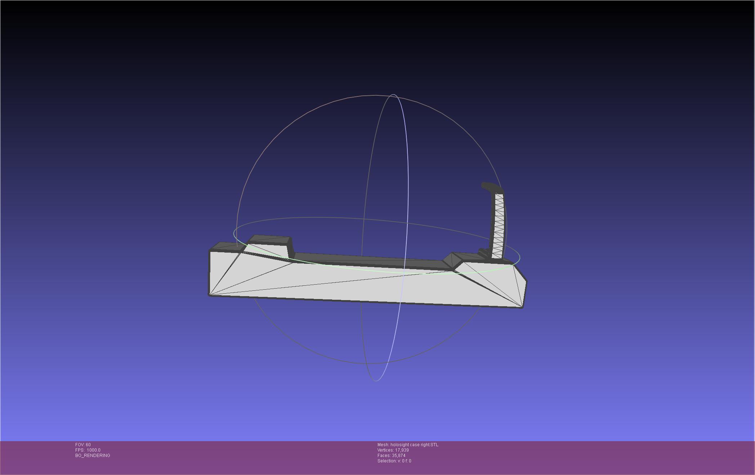Click the bottom-left corner vertex of the case
Image resolution: width=755 pixels, height=475 pixels.
[x=210, y=295]
